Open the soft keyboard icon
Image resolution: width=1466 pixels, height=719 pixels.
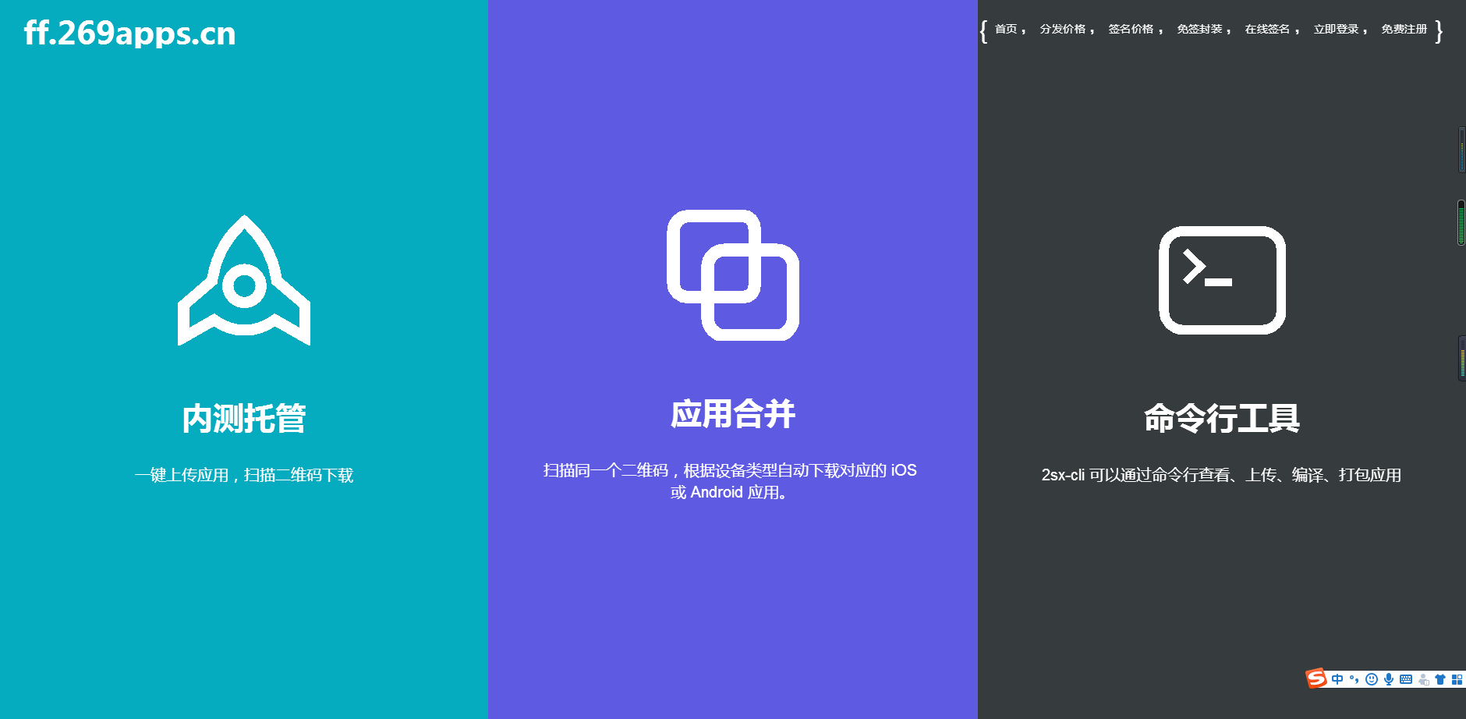click(x=1406, y=679)
